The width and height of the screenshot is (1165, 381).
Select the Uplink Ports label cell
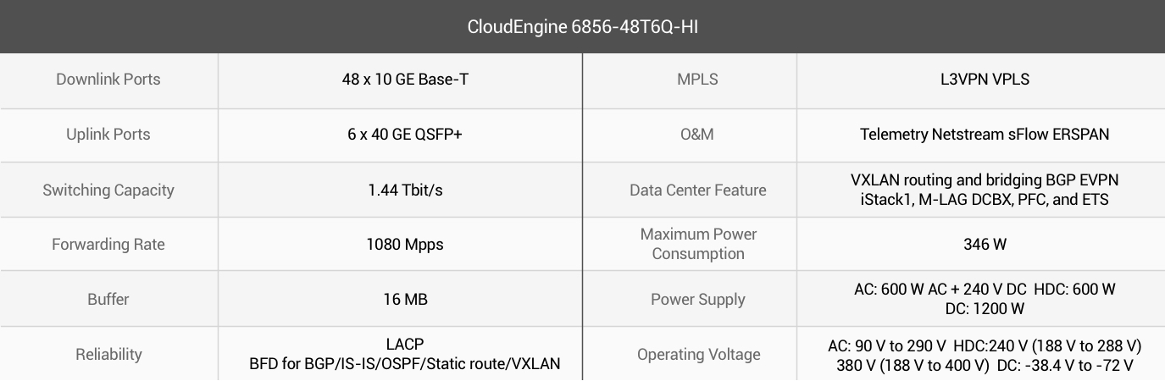(108, 135)
